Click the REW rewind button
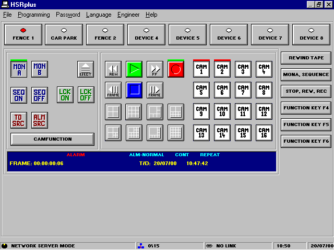334x250 pixels. [x=113, y=69]
